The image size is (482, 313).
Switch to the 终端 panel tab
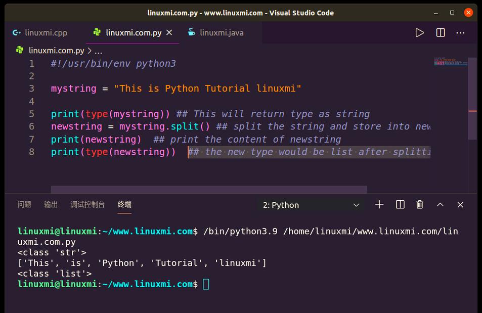pos(124,204)
